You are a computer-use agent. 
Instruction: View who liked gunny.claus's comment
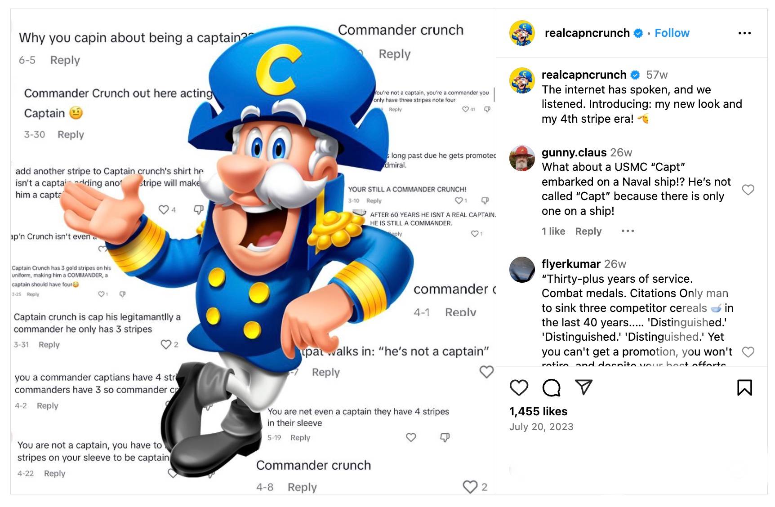pyautogui.click(x=553, y=231)
